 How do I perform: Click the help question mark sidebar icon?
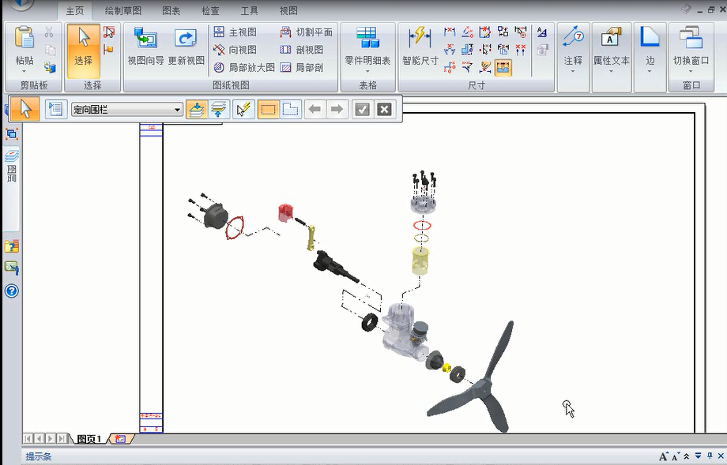coord(12,291)
